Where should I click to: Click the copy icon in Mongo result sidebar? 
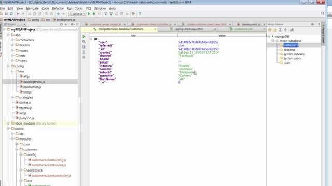click(84, 47)
